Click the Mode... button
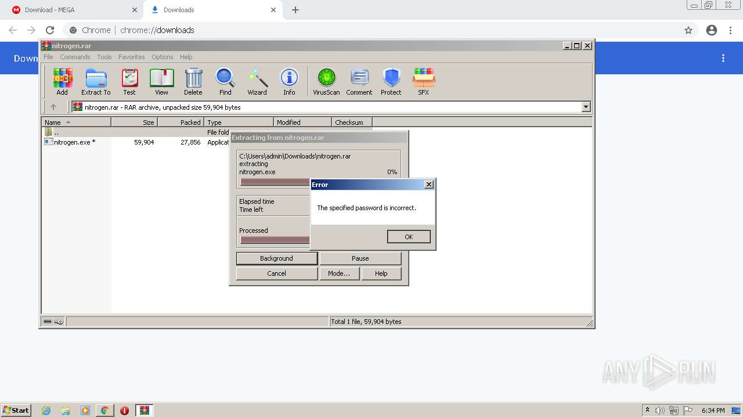Screen dimensions: 743x418 (x=339, y=273)
